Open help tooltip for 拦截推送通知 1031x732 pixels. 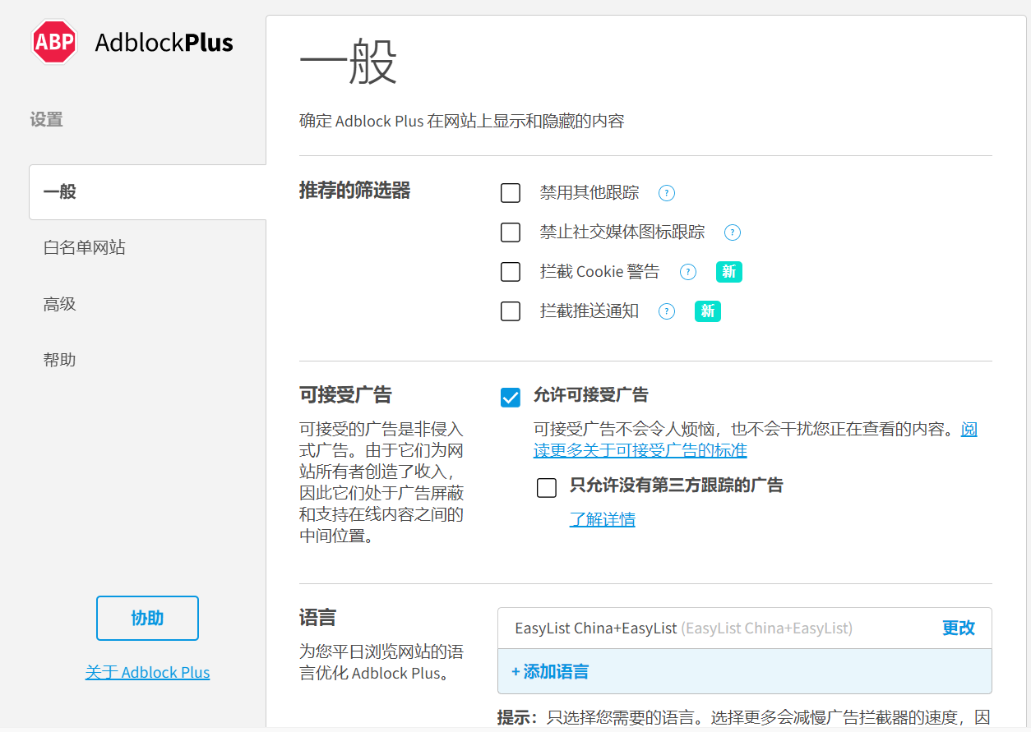click(667, 311)
